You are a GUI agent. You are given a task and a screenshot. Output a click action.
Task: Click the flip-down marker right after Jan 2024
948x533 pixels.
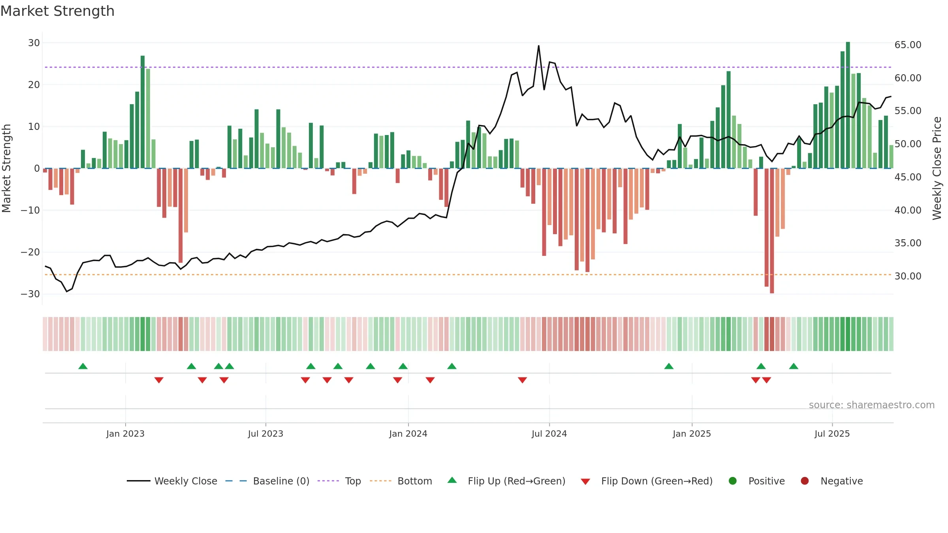coord(430,380)
